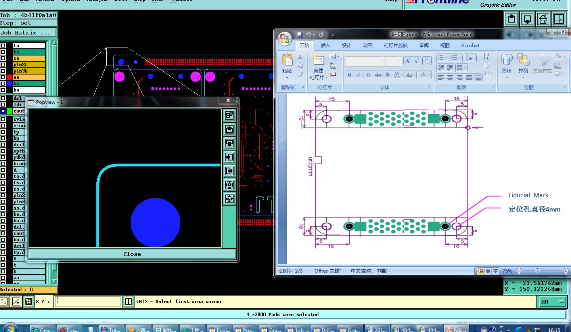
Task: Click the grid snap icon beside XY label
Action: (x=28, y=301)
